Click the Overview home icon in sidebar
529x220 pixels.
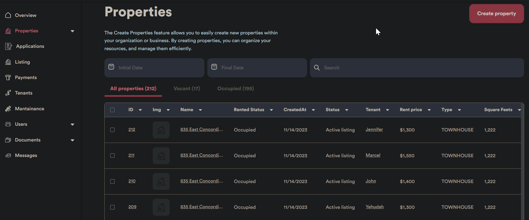coord(8,15)
